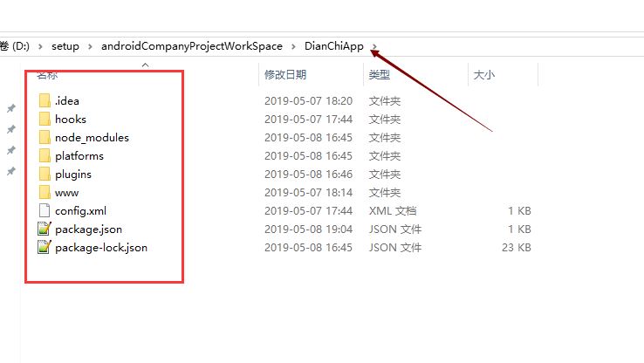Open chevron after androidCompanyProjectWorkSpace breadcrumb
Image resolution: width=644 pixels, height=363 pixels.
tap(293, 46)
